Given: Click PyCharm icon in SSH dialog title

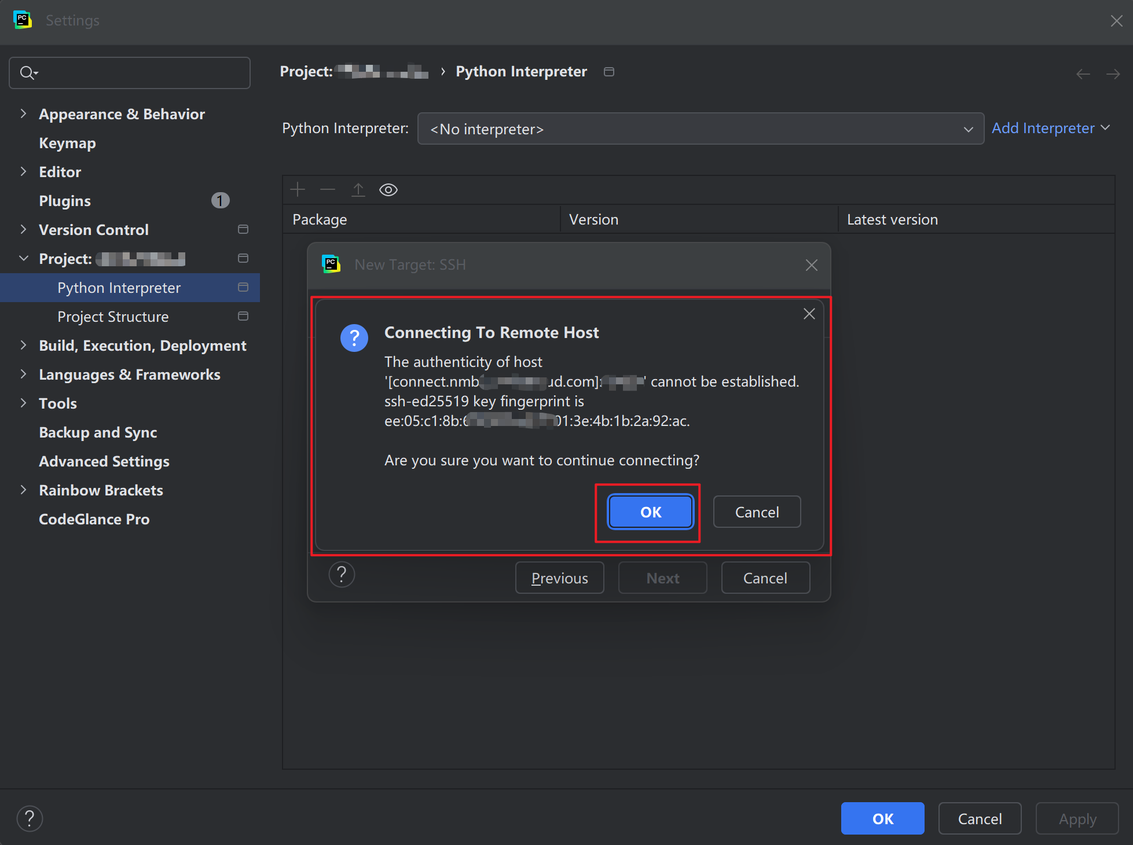Looking at the screenshot, I should tap(331, 264).
